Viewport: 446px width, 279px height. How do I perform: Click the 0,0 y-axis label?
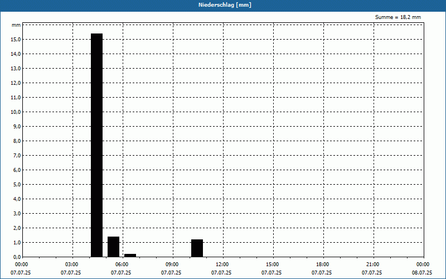(17, 257)
